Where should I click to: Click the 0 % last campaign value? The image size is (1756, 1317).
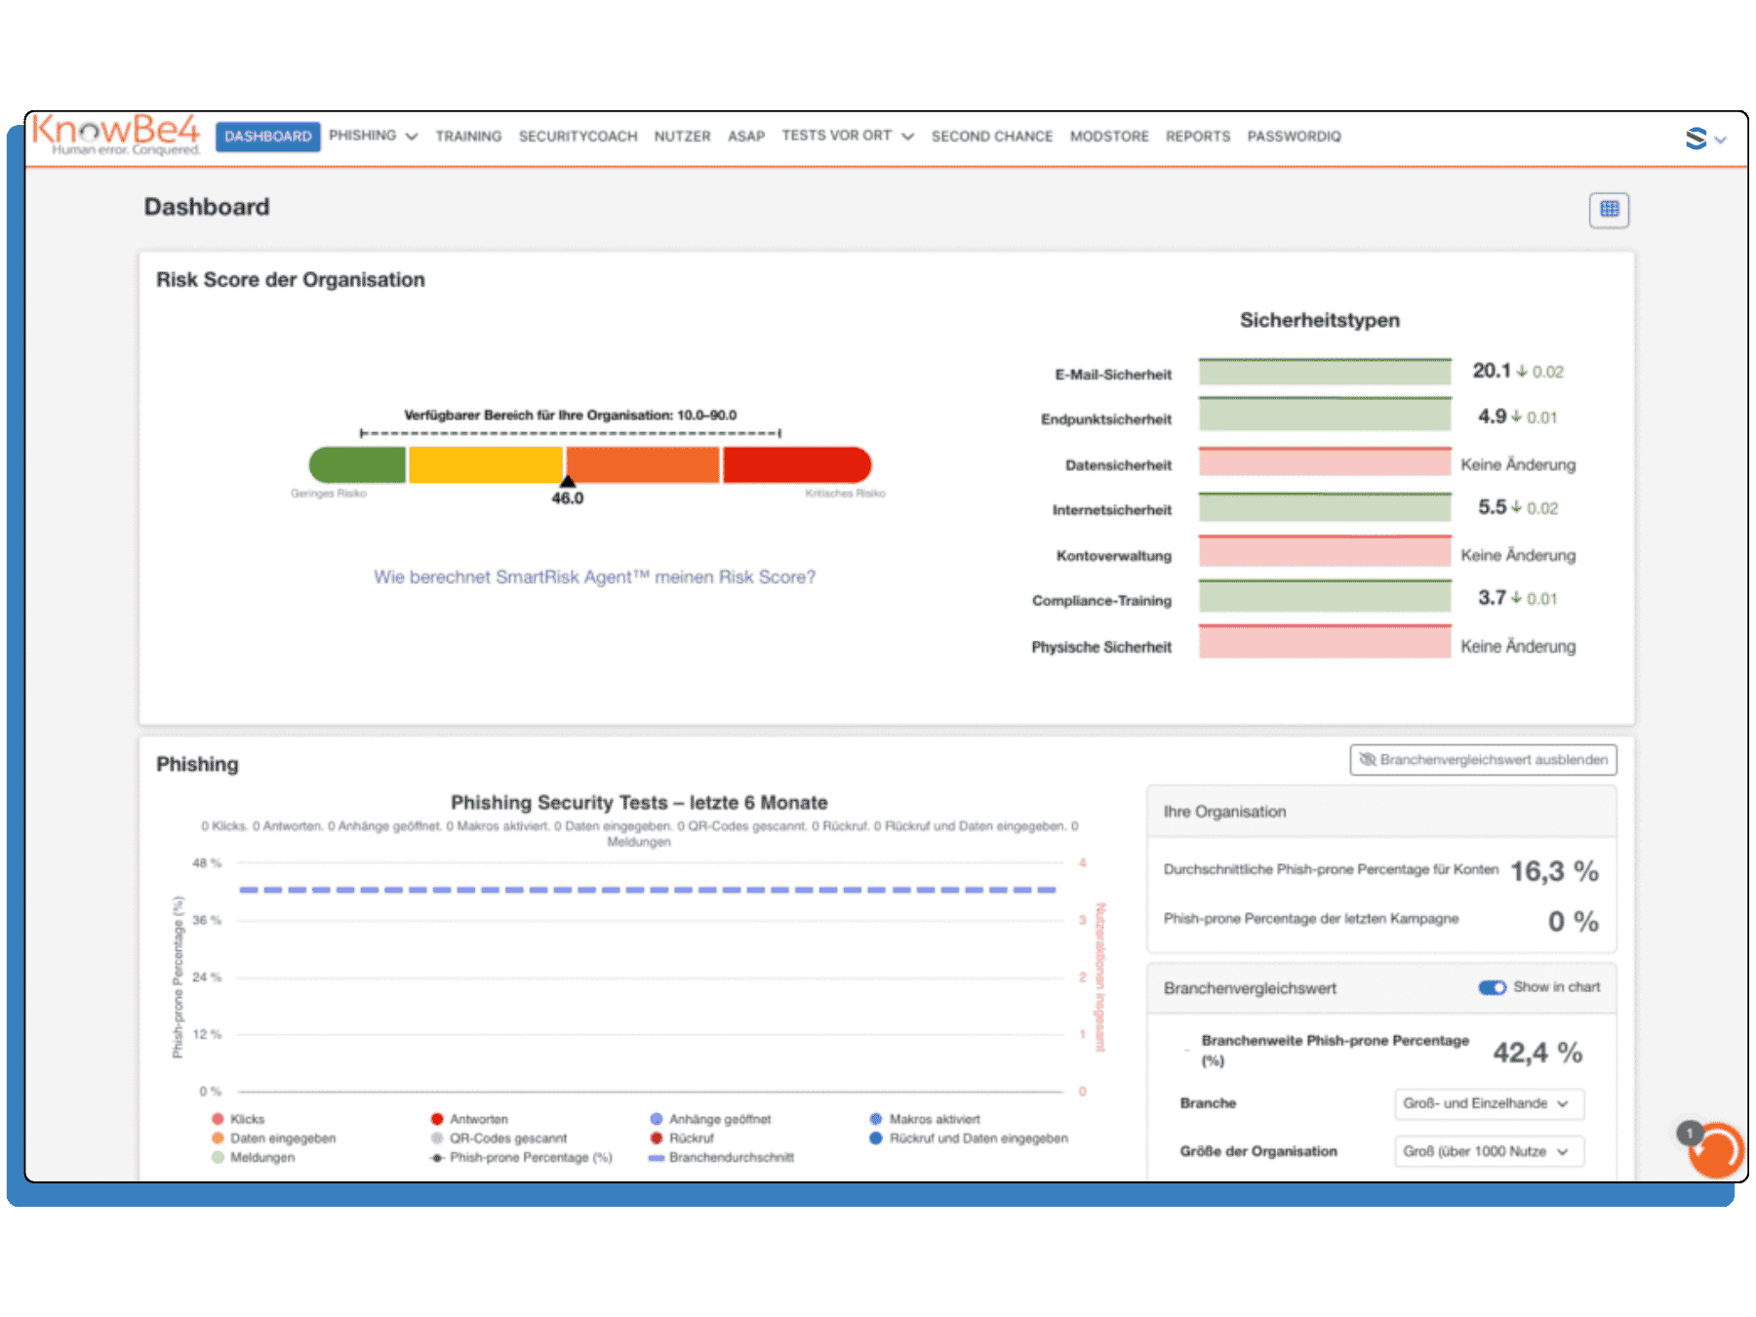point(1573,921)
